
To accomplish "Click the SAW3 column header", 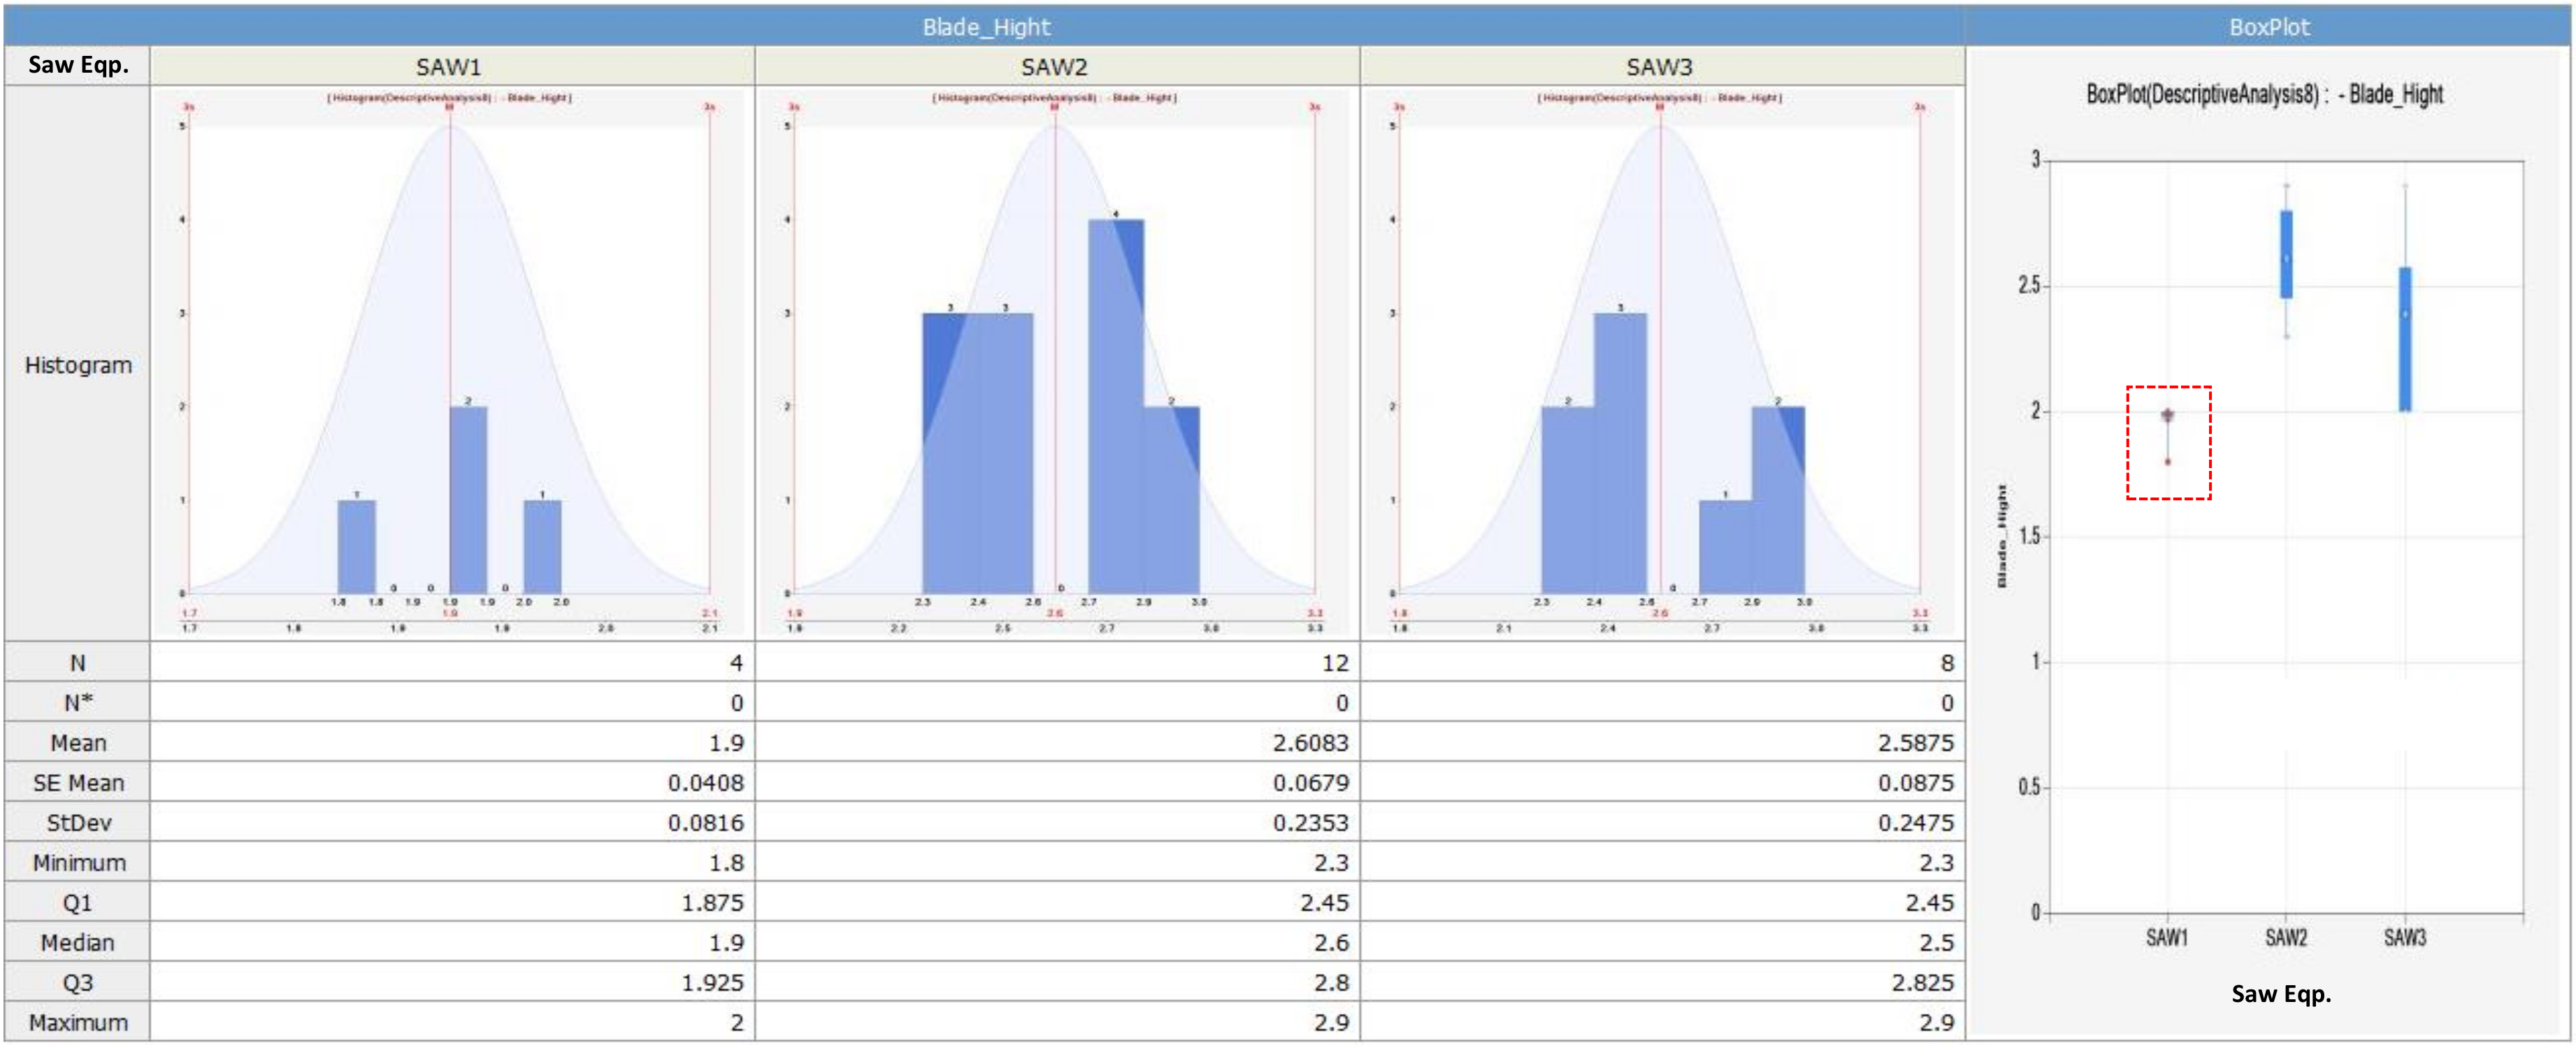I will (1659, 67).
